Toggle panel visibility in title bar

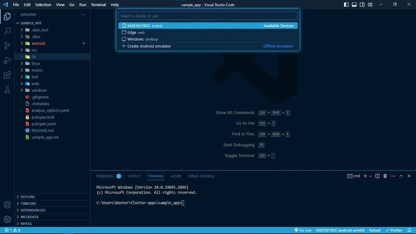[x=354, y=5]
